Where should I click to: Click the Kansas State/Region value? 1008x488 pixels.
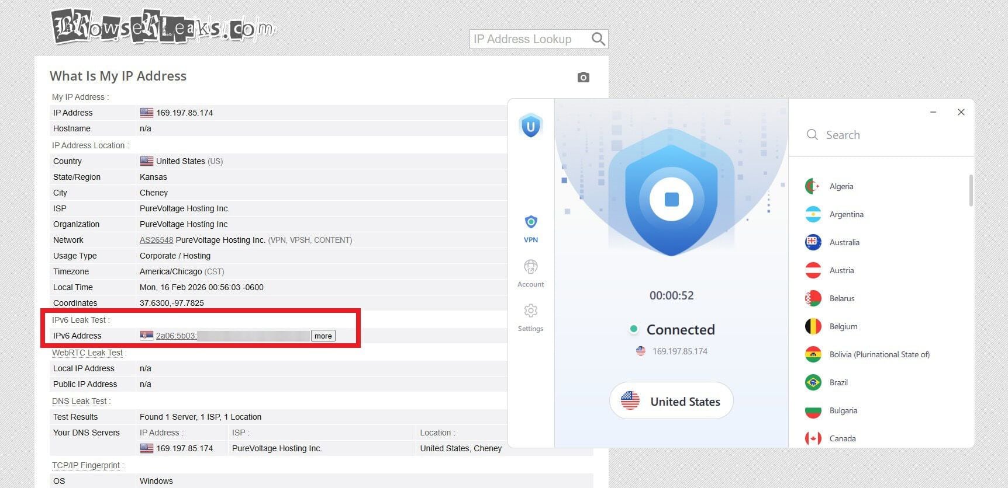[153, 177]
